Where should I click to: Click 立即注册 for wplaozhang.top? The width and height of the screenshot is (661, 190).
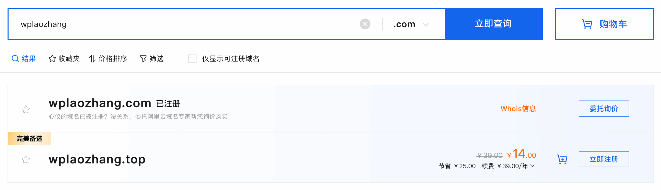pyautogui.click(x=603, y=159)
